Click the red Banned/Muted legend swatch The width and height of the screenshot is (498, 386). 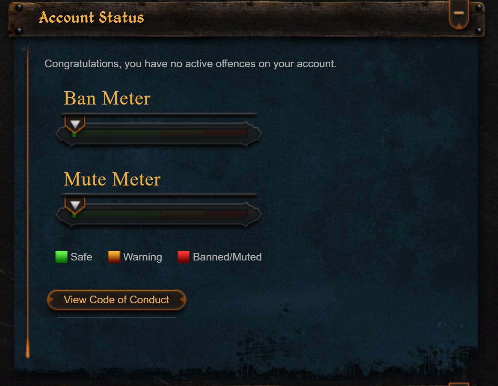pyautogui.click(x=184, y=257)
